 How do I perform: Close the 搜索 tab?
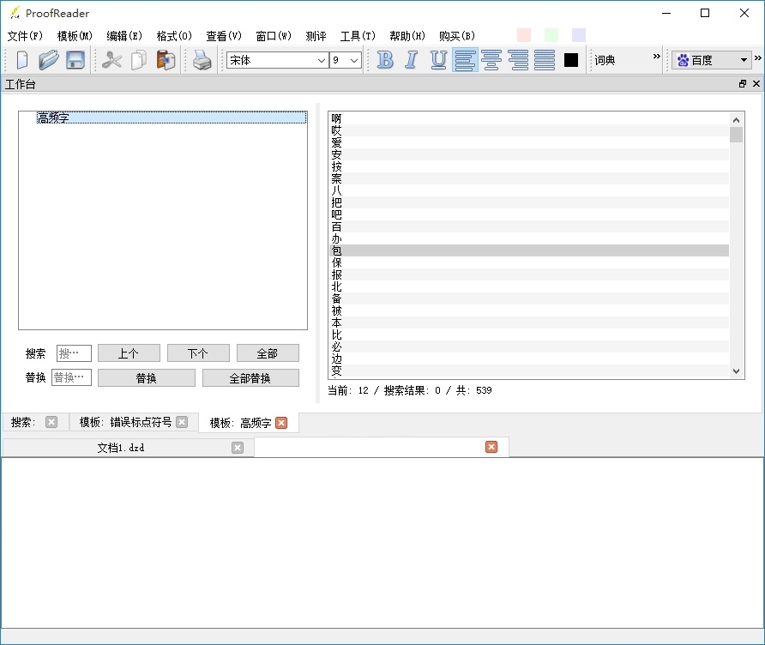click(51, 422)
